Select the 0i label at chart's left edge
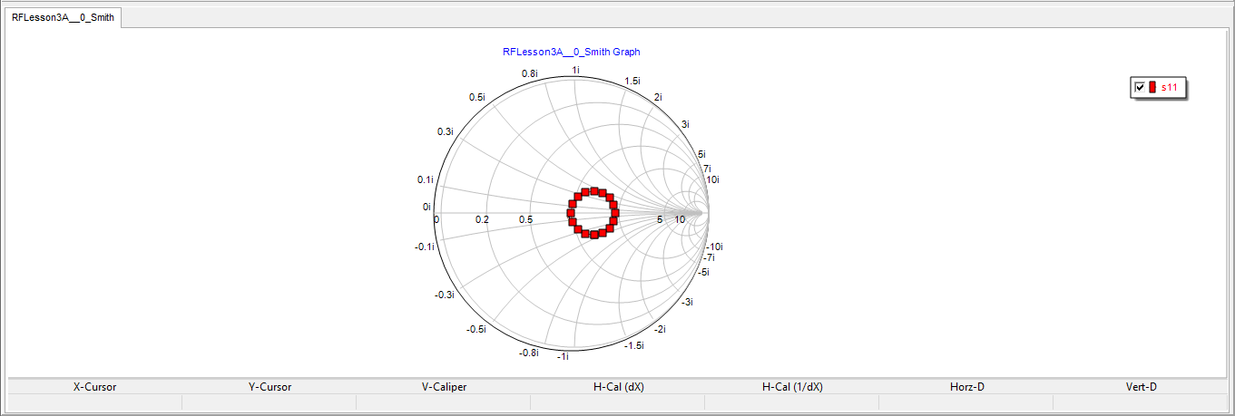Image resolution: width=1235 pixels, height=416 pixels. click(426, 207)
